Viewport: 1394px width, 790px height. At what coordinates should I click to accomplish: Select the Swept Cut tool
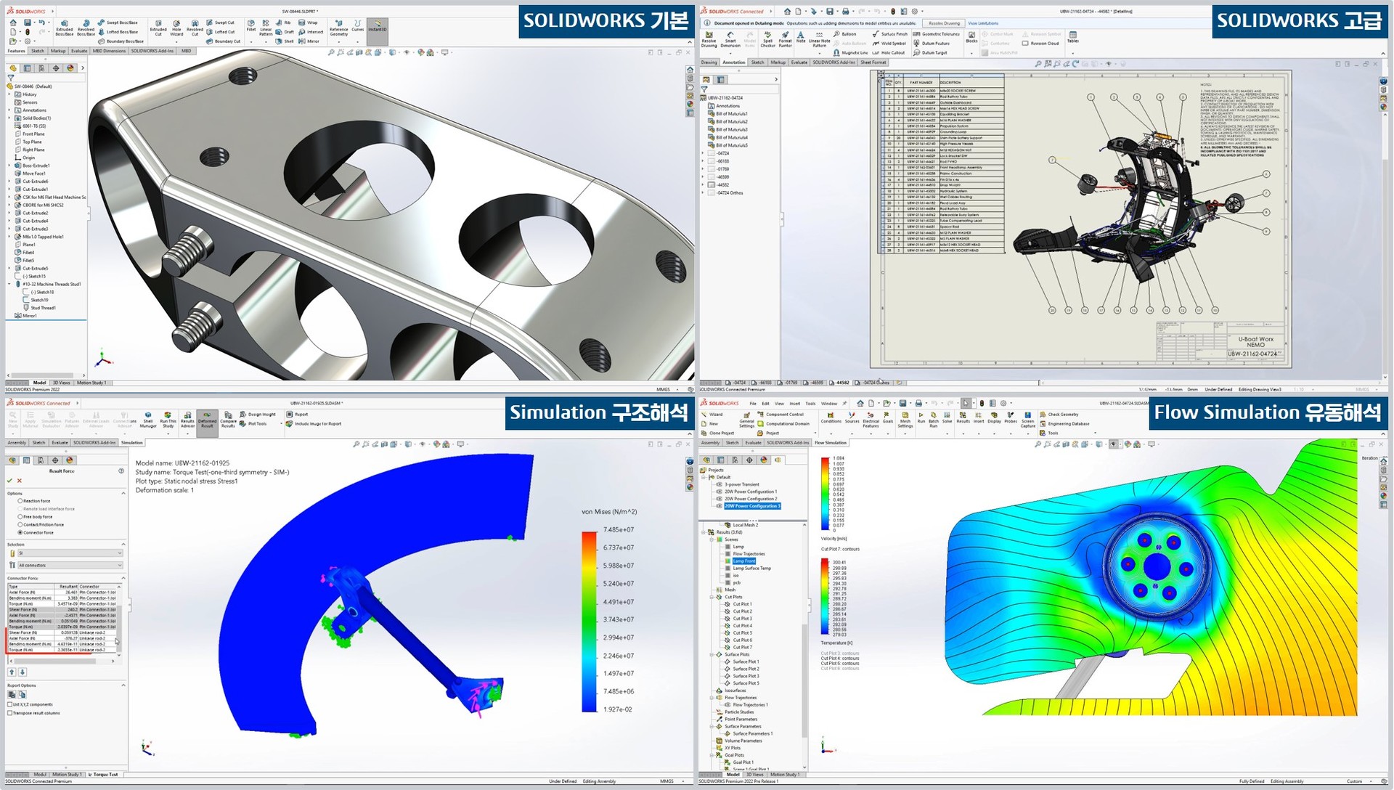pyautogui.click(x=221, y=23)
